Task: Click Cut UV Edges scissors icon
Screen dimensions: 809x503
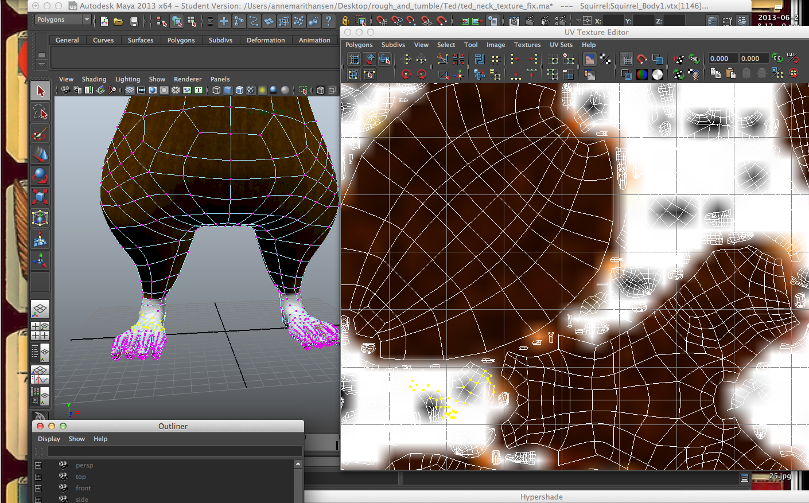Action: pos(442,59)
